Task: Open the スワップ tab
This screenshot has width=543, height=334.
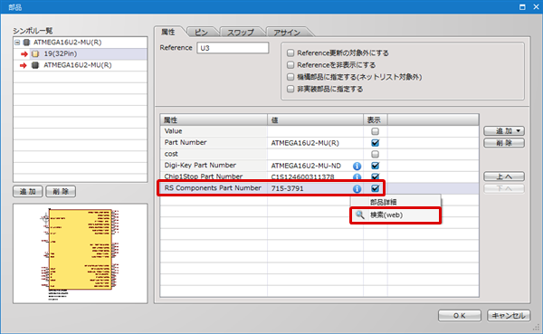Action: click(x=241, y=33)
